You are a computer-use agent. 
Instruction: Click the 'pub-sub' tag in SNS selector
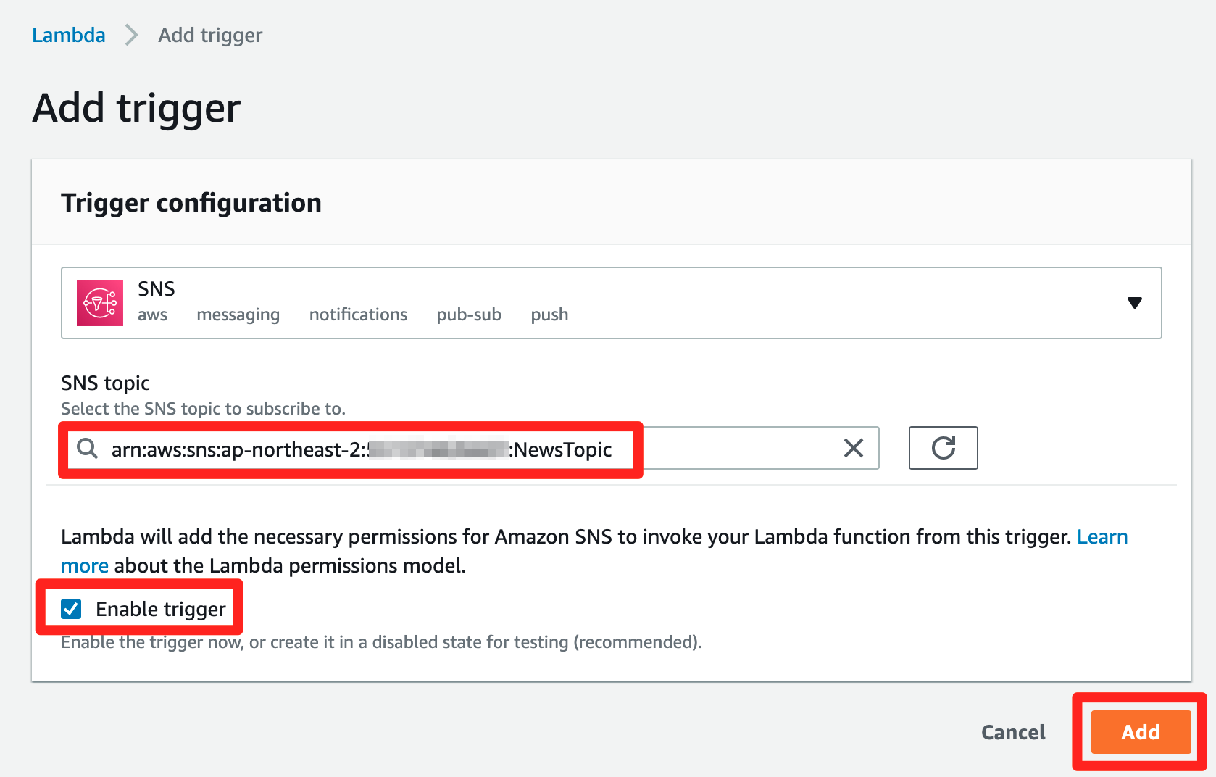[x=469, y=315]
